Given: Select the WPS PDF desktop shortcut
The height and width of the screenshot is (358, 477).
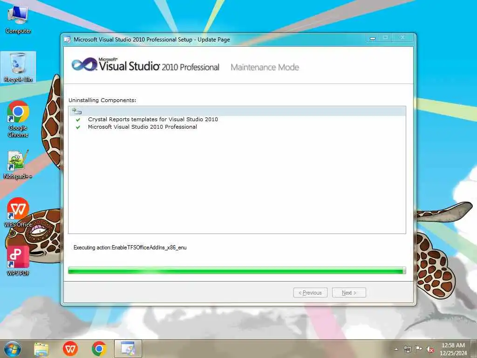Looking at the screenshot, I should (18, 261).
